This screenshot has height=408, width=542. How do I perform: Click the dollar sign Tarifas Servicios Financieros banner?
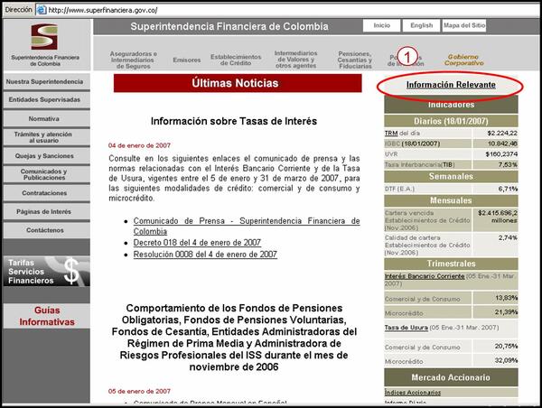[x=44, y=268]
